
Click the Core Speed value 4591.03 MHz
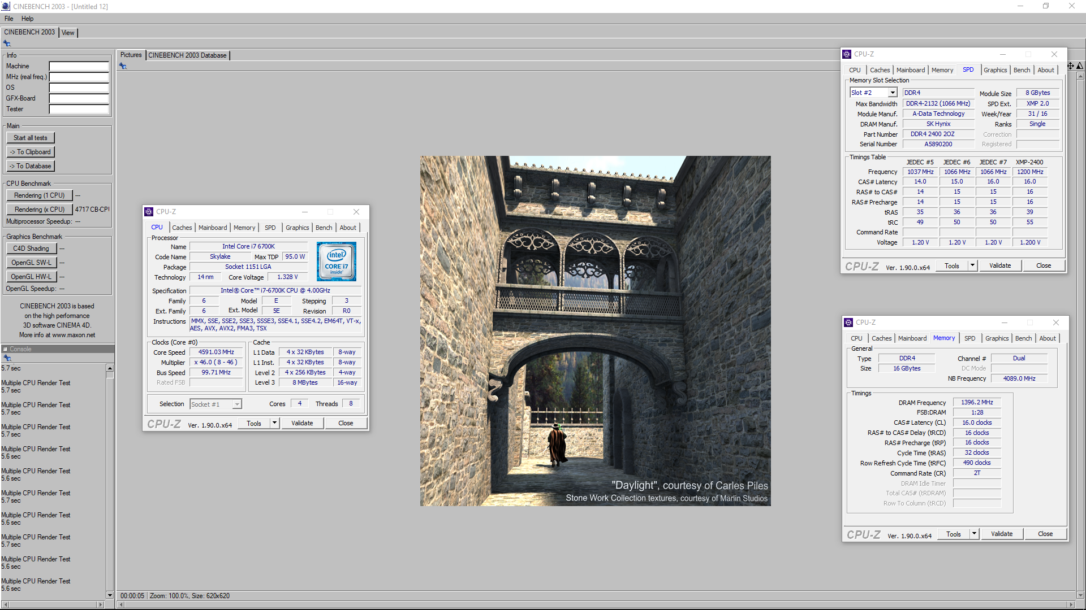click(x=216, y=352)
